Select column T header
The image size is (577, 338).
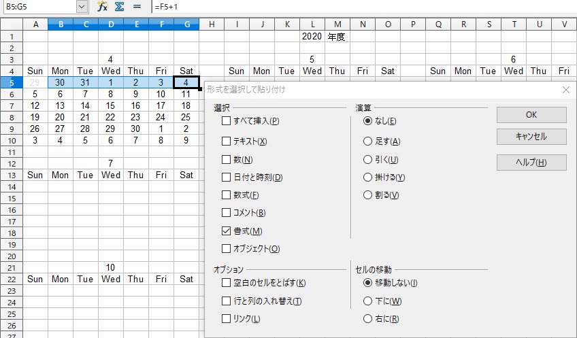[514, 24]
